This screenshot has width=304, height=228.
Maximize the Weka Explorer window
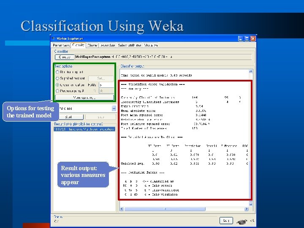pos(247,38)
